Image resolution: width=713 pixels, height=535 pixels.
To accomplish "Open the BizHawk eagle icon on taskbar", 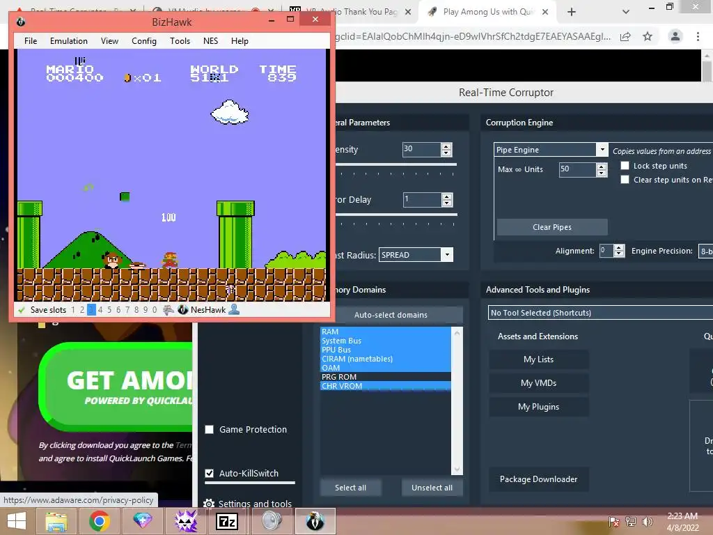I will click(315, 521).
